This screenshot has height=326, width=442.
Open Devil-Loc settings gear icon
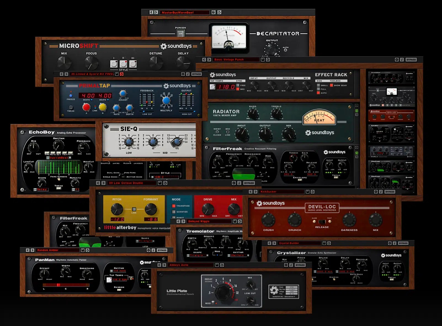tap(376, 192)
